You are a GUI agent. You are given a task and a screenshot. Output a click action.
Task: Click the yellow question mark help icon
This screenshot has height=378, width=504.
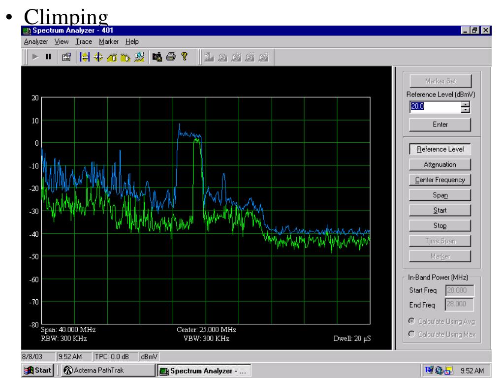click(x=184, y=57)
